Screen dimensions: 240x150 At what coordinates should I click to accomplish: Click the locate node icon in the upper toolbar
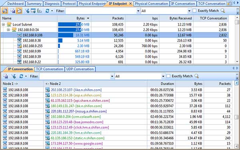click(x=39, y=11)
